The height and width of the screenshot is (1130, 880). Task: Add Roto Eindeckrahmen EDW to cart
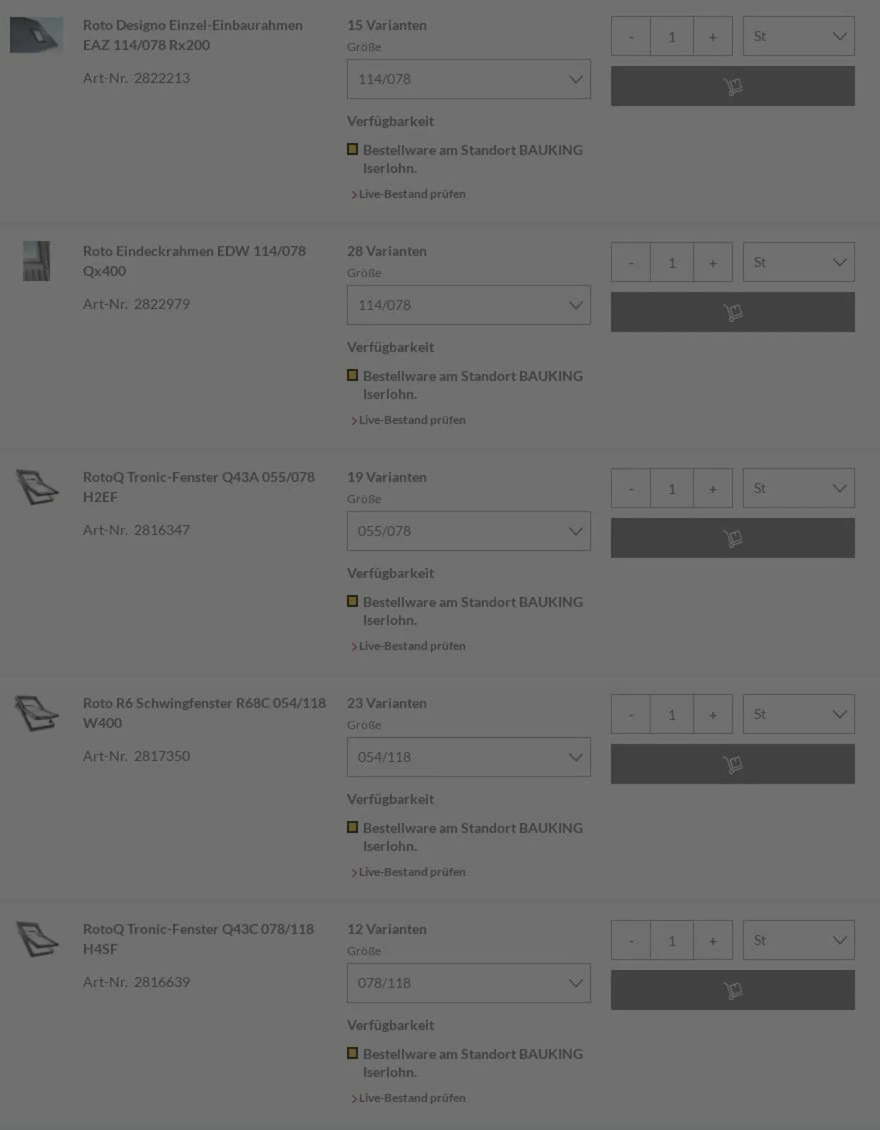[732, 312]
